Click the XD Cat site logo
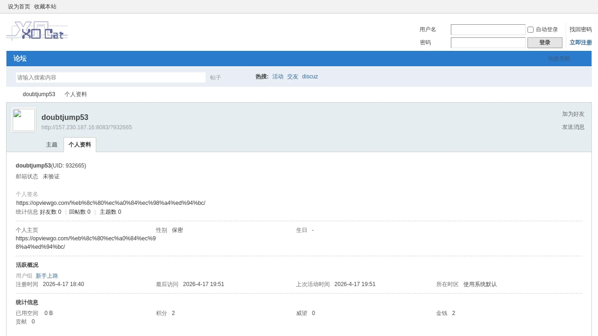This screenshot has width=598, height=336. (37, 31)
